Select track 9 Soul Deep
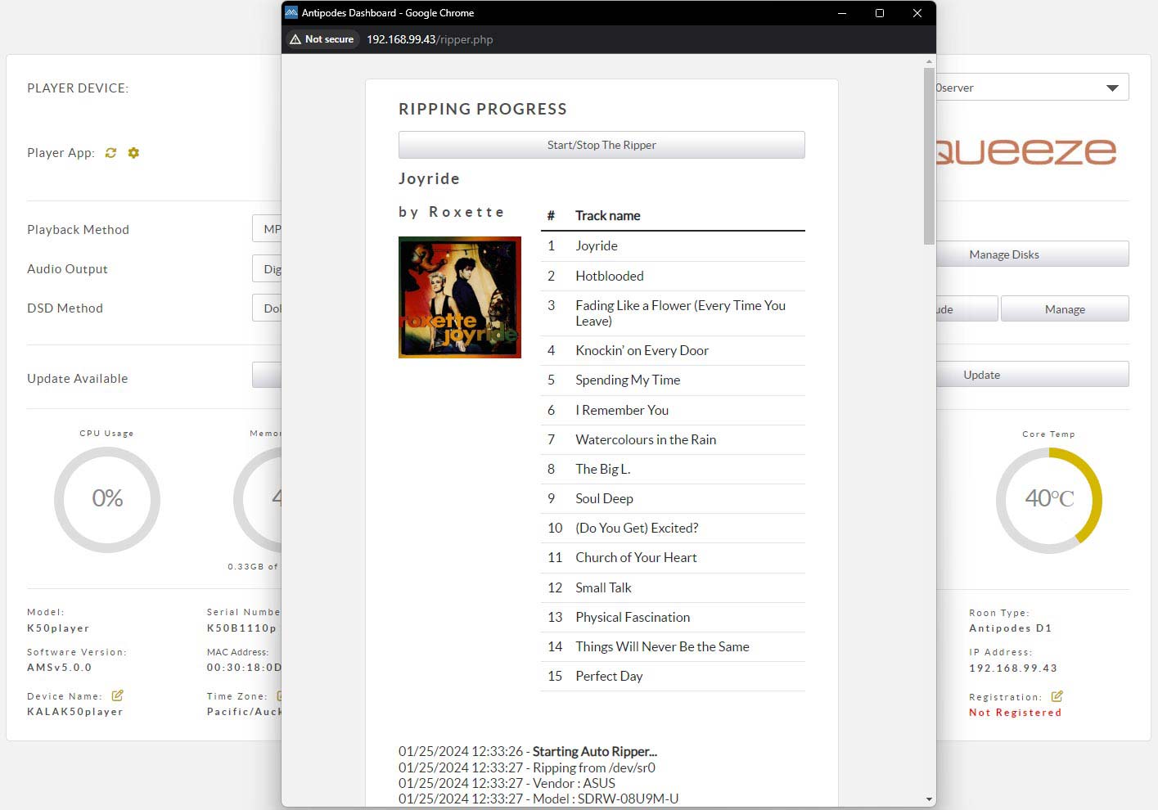 [673, 499]
